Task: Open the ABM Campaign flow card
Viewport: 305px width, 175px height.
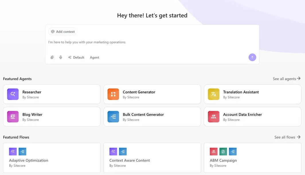Action: pos(252,158)
